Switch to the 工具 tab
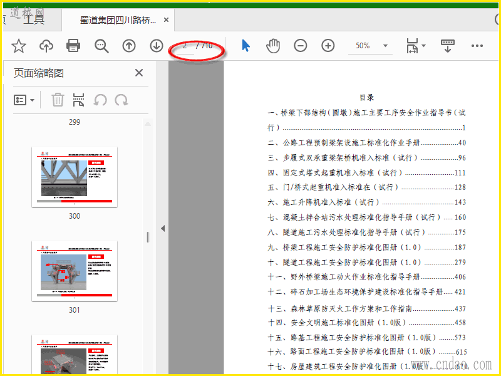 coord(34,19)
